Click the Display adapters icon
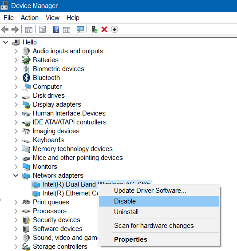 pos(27,105)
